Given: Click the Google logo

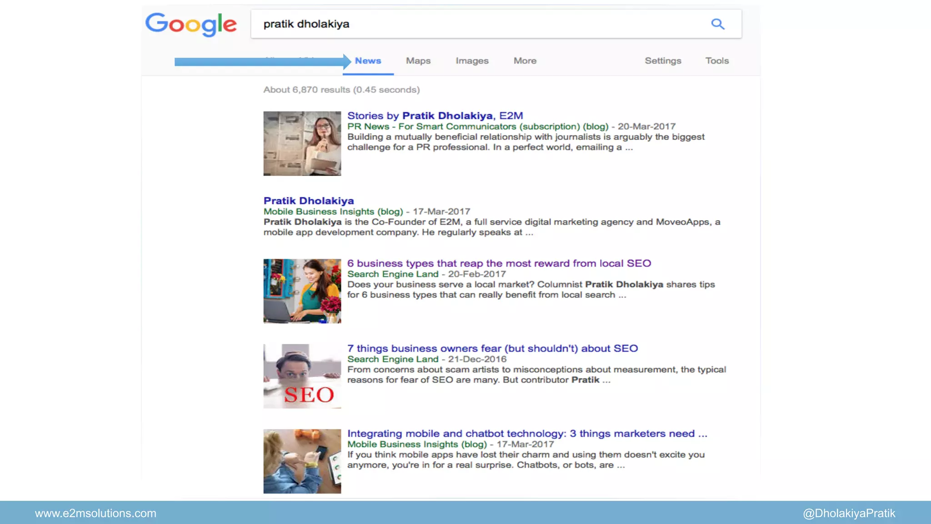Looking at the screenshot, I should tap(191, 24).
